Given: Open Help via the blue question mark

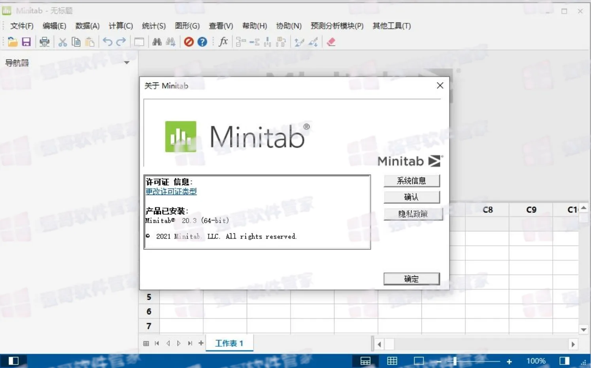Looking at the screenshot, I should (x=202, y=42).
